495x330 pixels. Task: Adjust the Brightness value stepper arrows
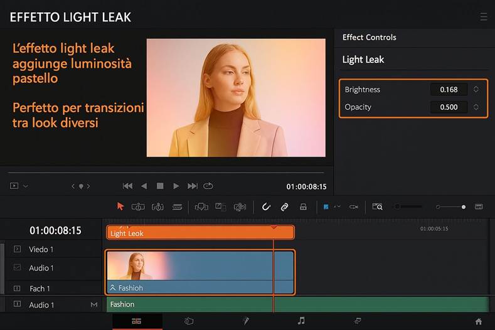click(x=476, y=90)
